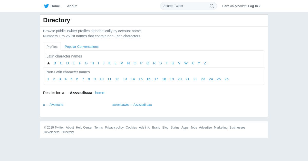This screenshot has height=161, width=308.
Task: Click the Twitter bird logo icon
Action: [x=46, y=6]
